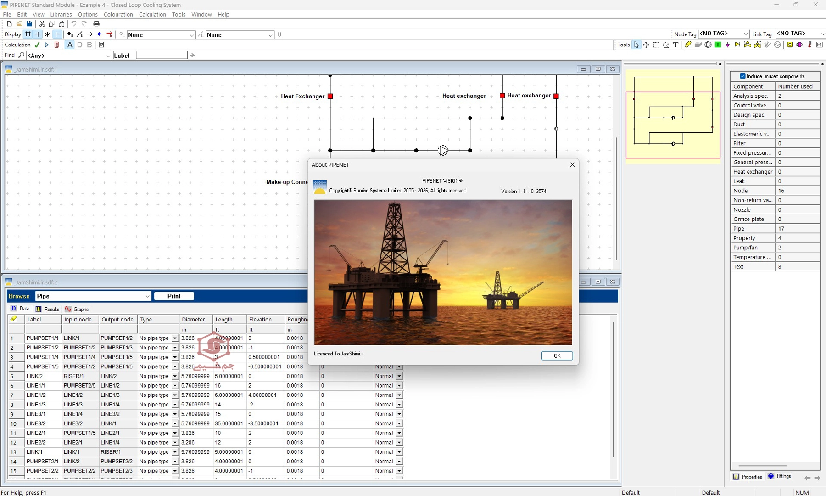The width and height of the screenshot is (826, 496).
Task: Open the Link Tag dropdown
Action: pos(823,34)
